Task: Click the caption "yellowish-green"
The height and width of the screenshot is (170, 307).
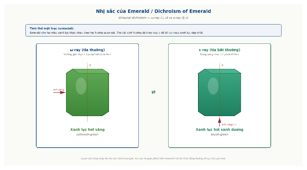Action: point(87,134)
